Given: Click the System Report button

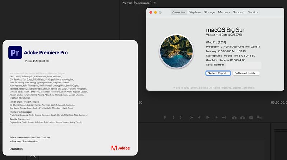Looking at the screenshot, I should pos(218,73).
